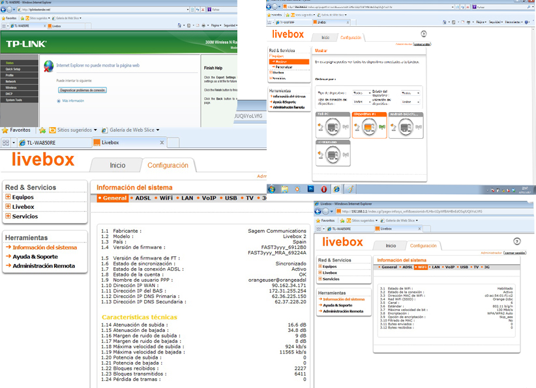Image resolution: width=536 pixels, height=388 pixels.
Task: Click the Opera browser icon in taskbar
Action: point(324,189)
